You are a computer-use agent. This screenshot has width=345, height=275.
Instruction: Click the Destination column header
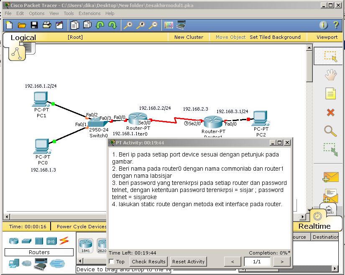click(325, 237)
